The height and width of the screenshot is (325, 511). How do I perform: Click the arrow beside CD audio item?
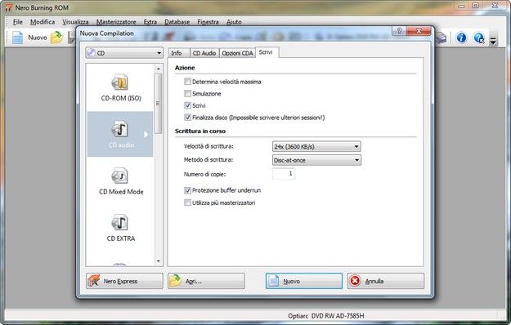(146, 135)
